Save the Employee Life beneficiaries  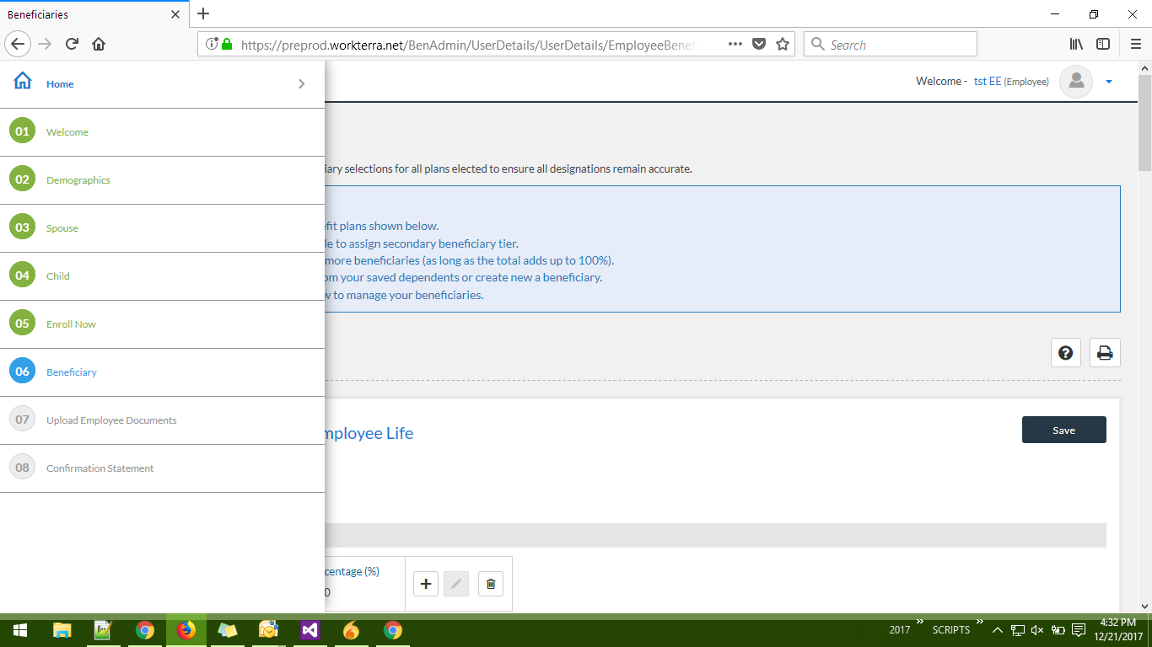(x=1064, y=430)
